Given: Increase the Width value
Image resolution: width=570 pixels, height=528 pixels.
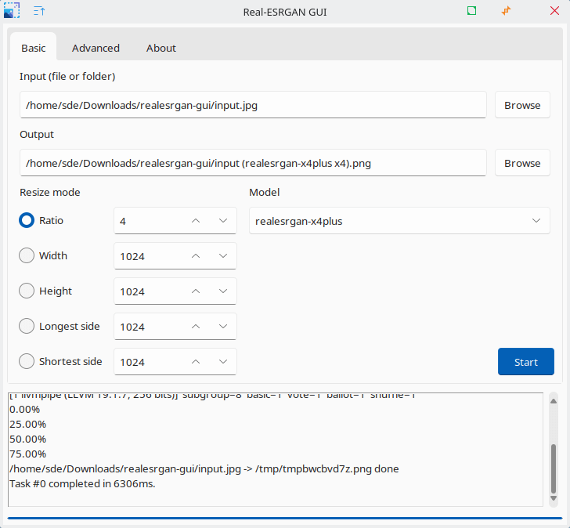Looking at the screenshot, I should click(x=196, y=256).
